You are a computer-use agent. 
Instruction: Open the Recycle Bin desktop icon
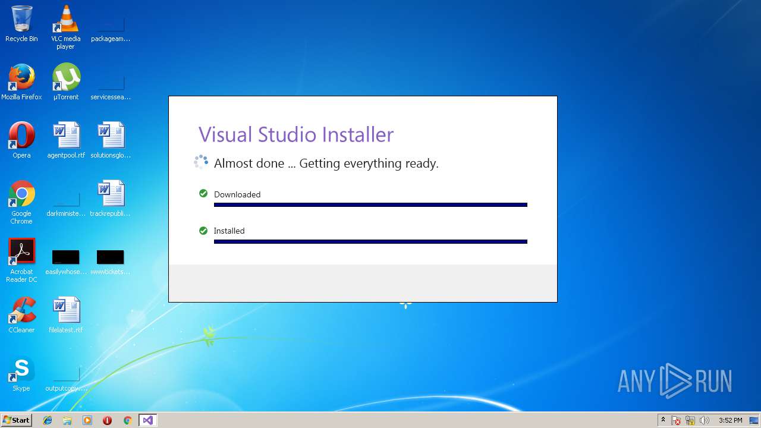[21, 24]
